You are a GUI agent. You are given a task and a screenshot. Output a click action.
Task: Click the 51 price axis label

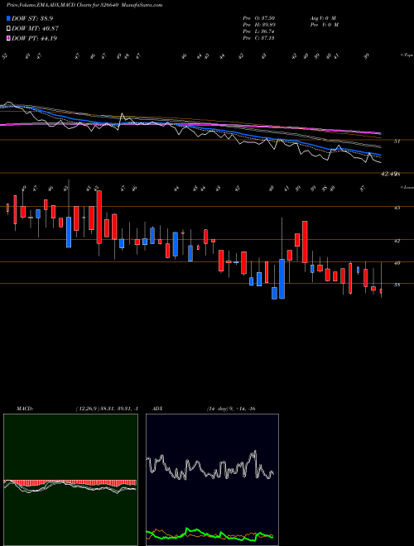[397, 141]
